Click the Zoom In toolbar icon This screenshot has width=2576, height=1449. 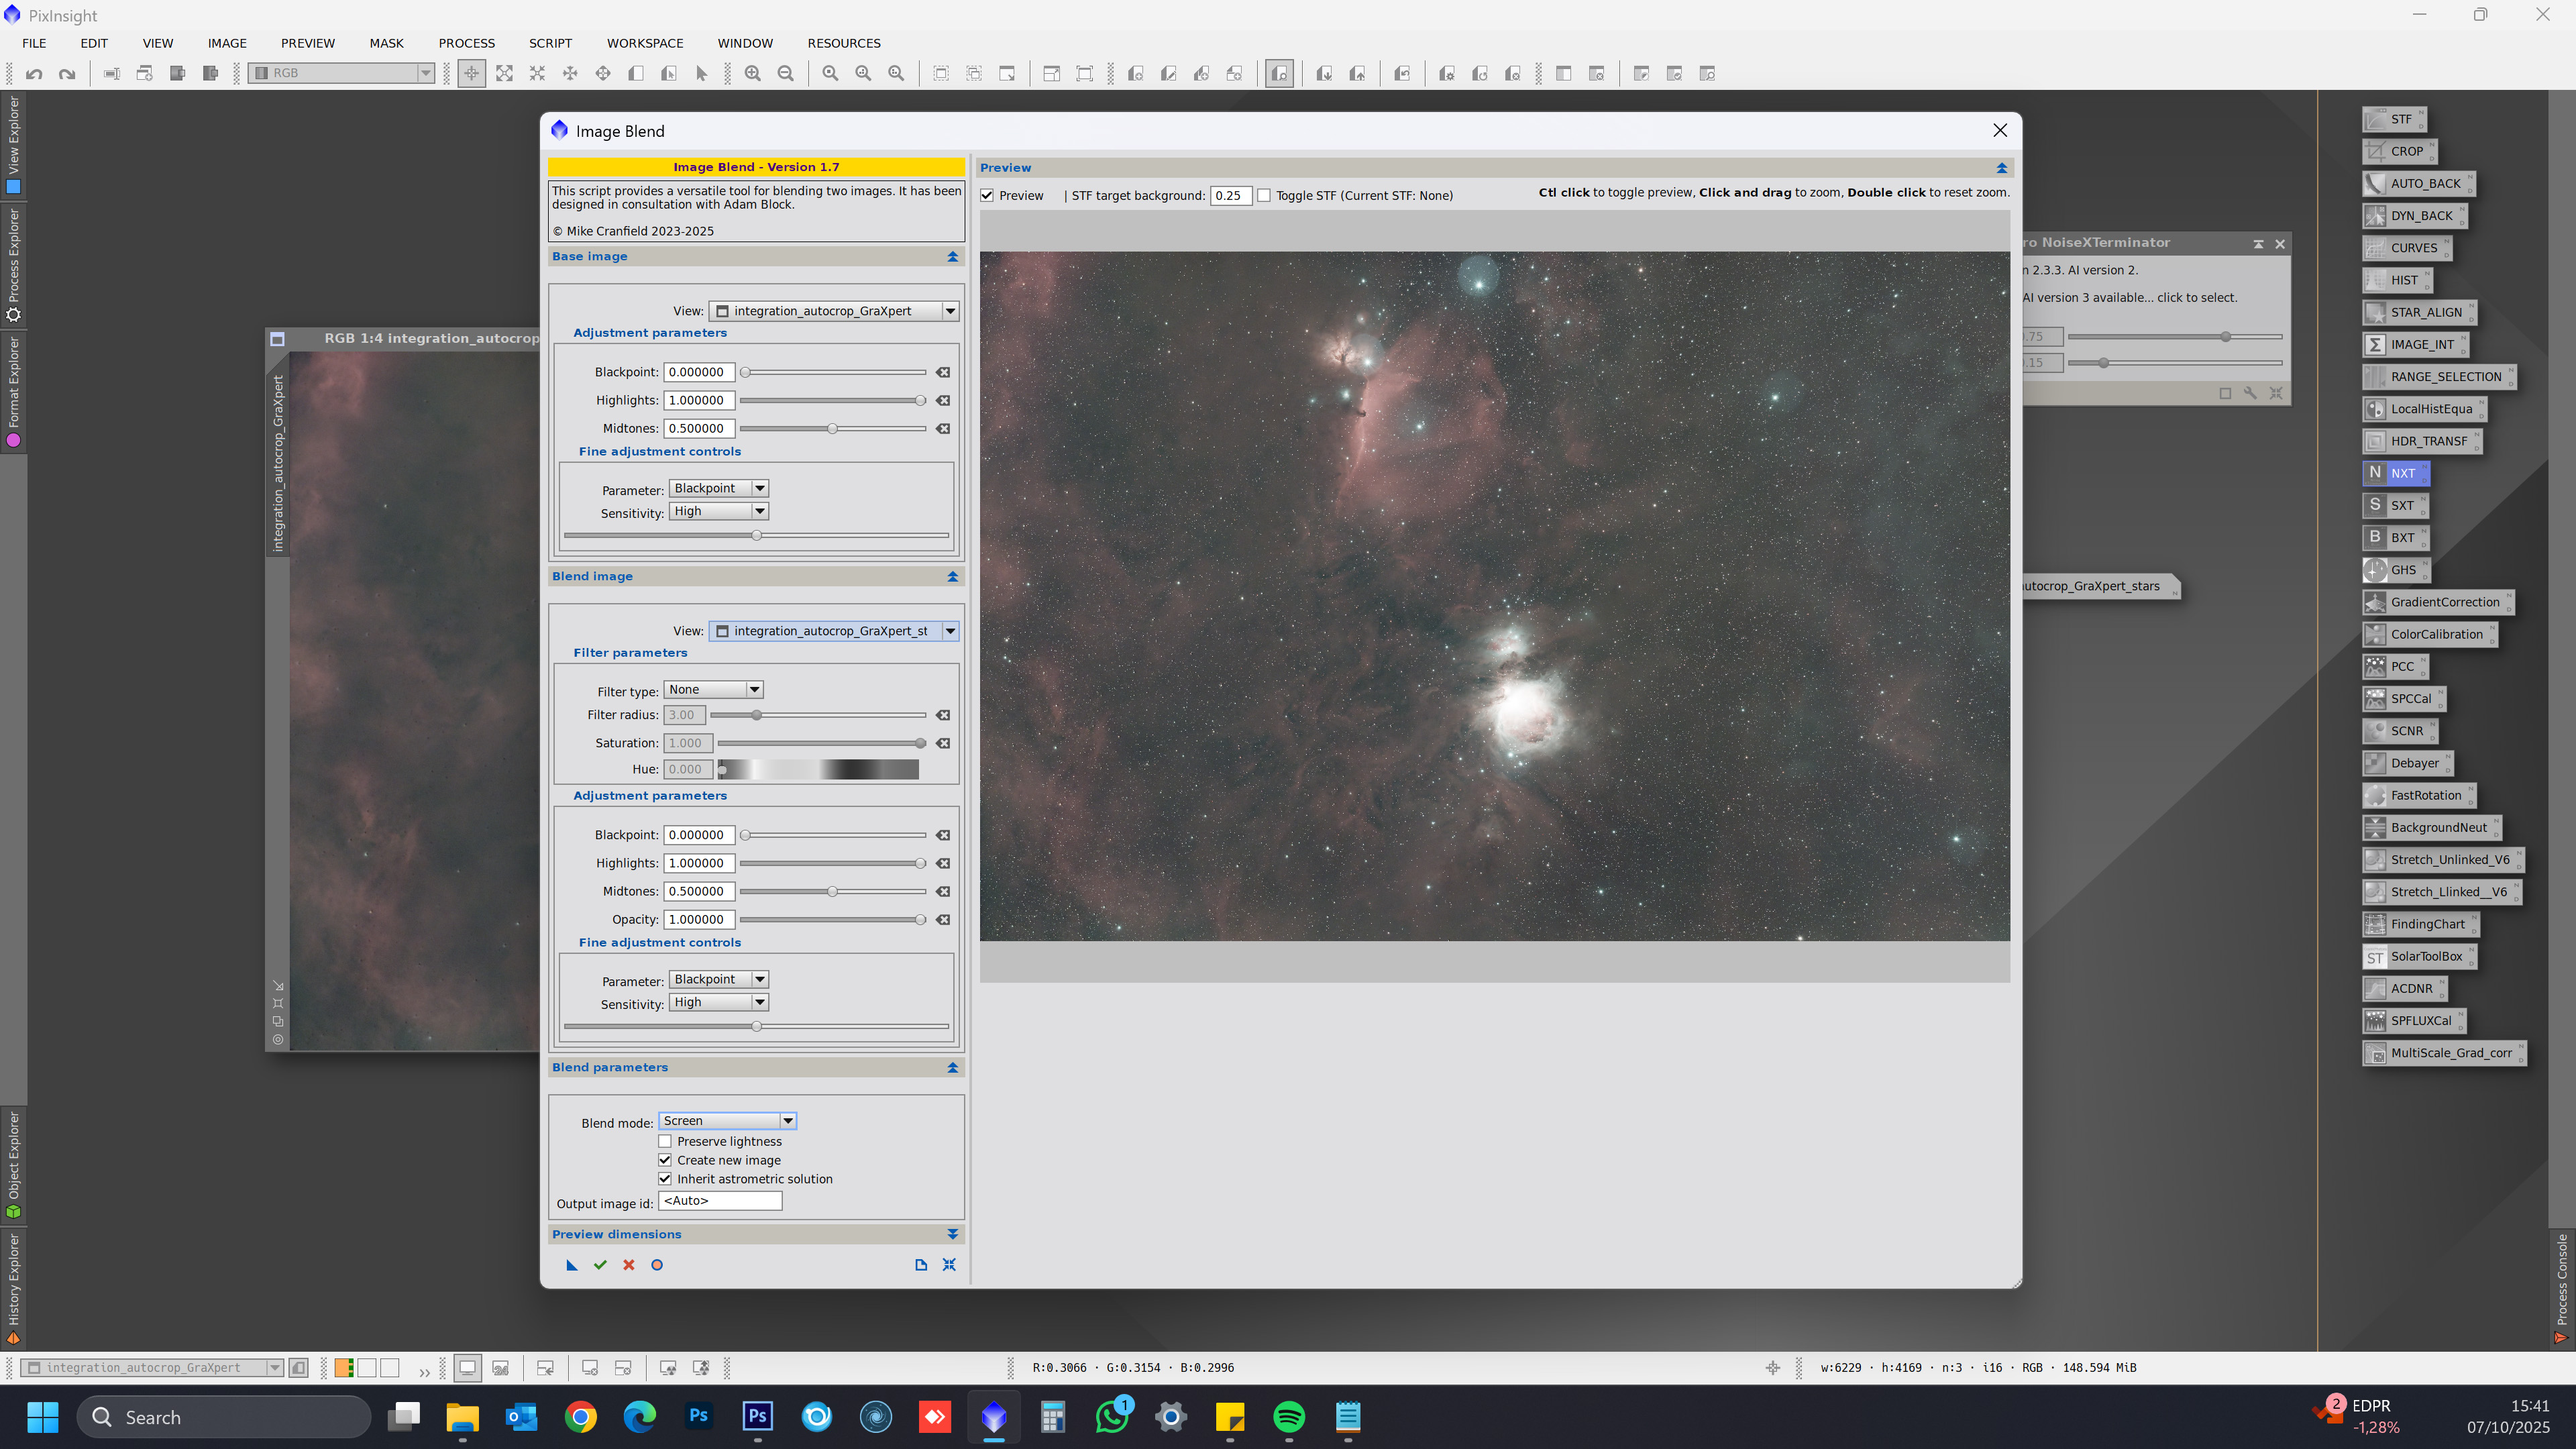(x=752, y=73)
